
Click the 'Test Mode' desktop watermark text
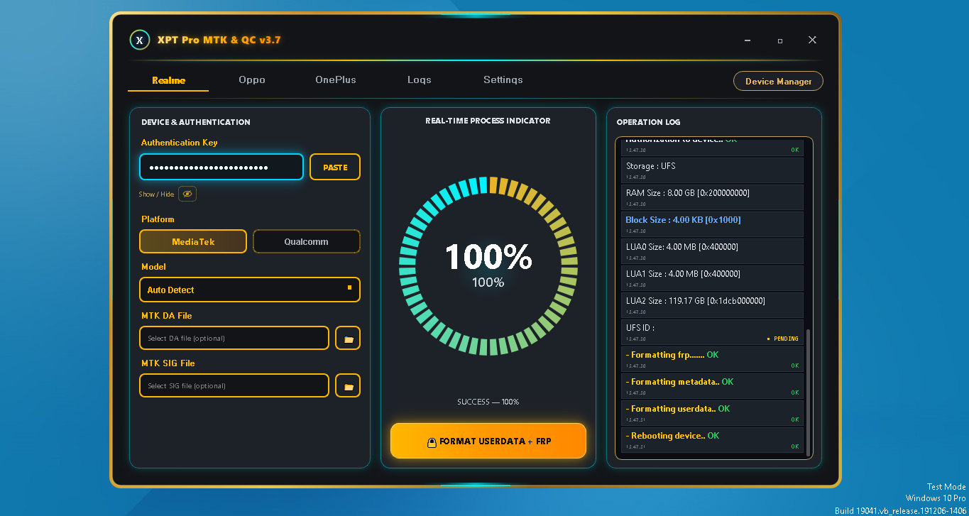946,487
